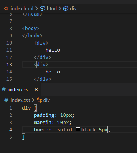Expand chevron after index.html breadcrumb
Screen dimensions: 137x153
click(37, 9)
